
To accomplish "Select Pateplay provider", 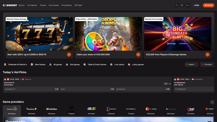I will coord(31,111).
